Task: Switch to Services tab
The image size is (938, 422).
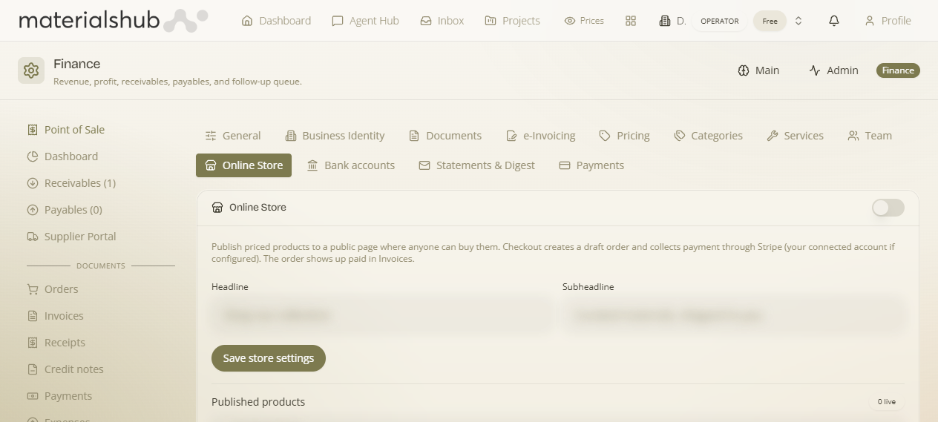Action: (x=796, y=136)
